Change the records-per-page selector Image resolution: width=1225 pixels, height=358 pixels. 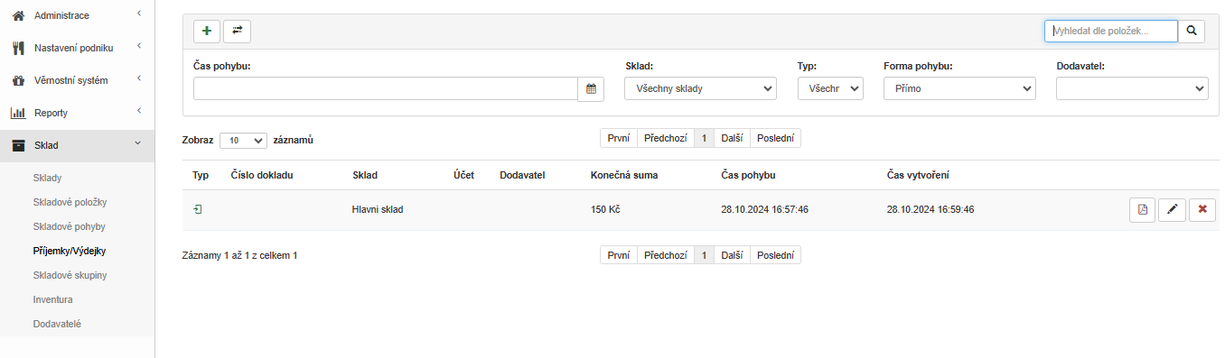point(244,141)
